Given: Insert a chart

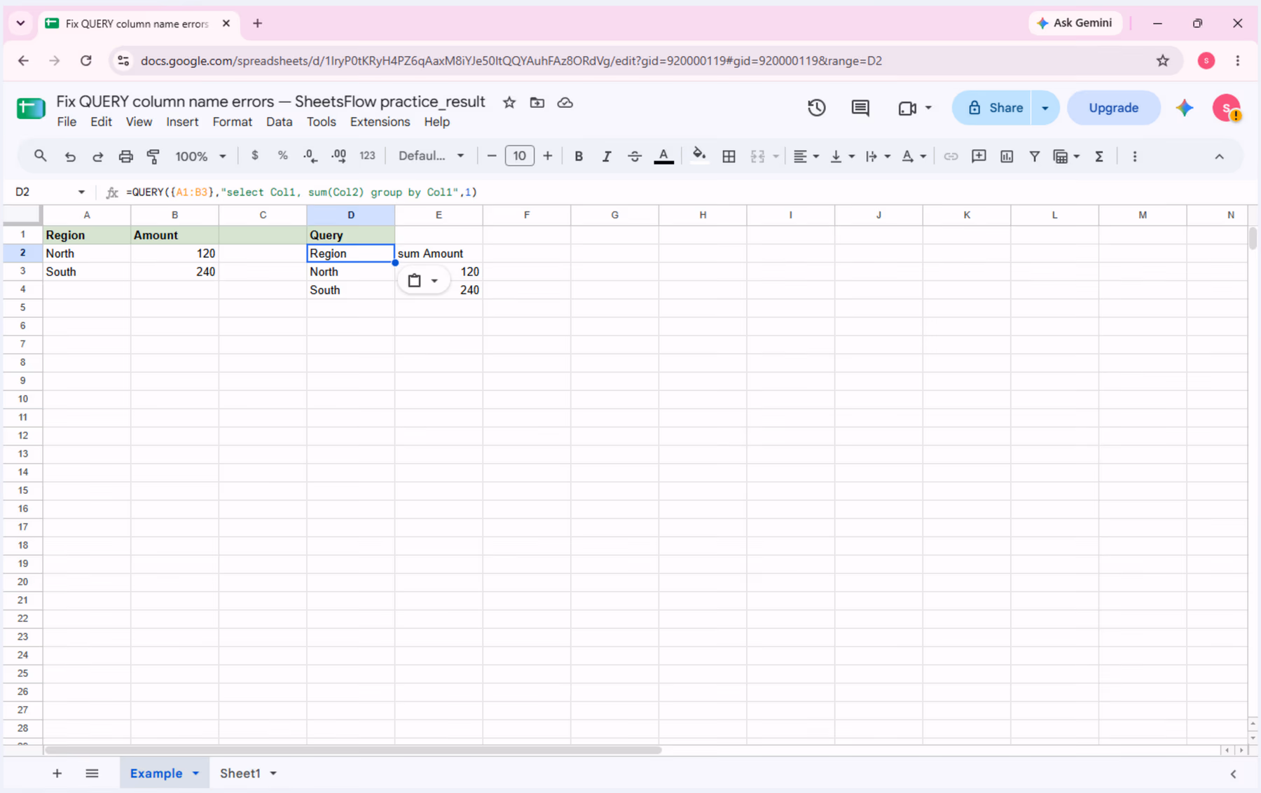Looking at the screenshot, I should pos(1007,156).
